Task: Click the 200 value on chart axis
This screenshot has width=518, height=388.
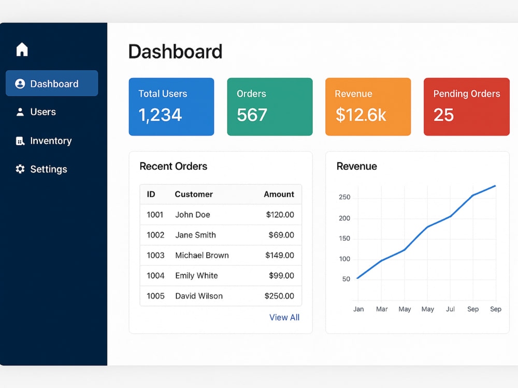Action: [344, 218]
